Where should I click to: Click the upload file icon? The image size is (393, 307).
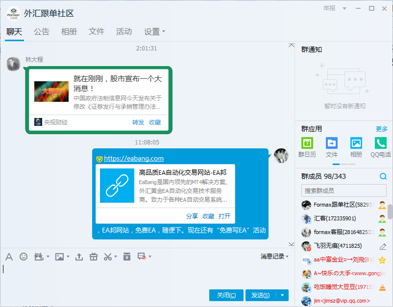coord(79,257)
